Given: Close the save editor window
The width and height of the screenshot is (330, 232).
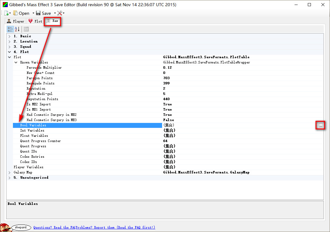Looking at the screenshot, I should [x=323, y=5].
